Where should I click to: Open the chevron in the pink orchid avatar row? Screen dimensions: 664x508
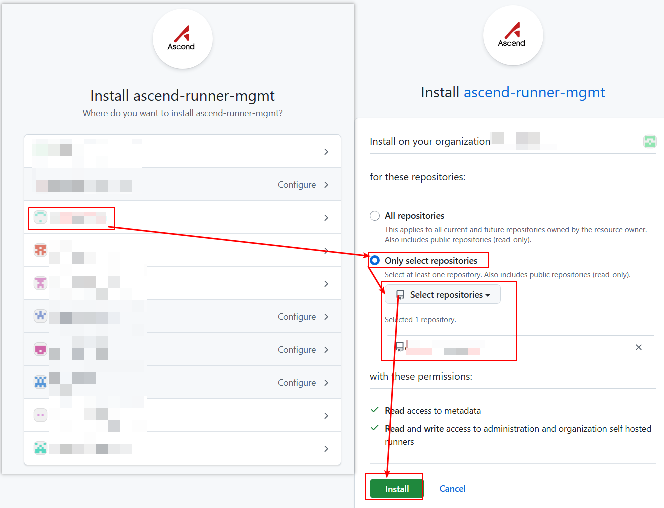[326, 284]
